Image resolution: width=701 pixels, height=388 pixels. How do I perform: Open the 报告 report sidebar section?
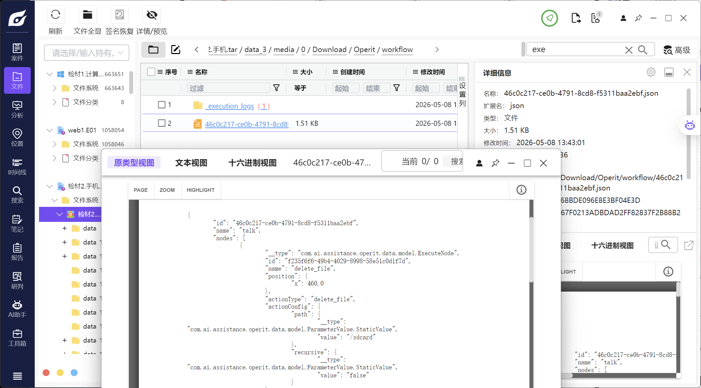point(17,252)
